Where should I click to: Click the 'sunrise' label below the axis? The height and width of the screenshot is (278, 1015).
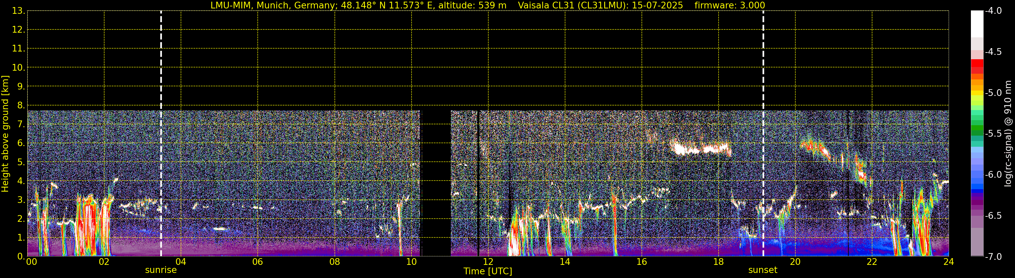tap(161, 270)
